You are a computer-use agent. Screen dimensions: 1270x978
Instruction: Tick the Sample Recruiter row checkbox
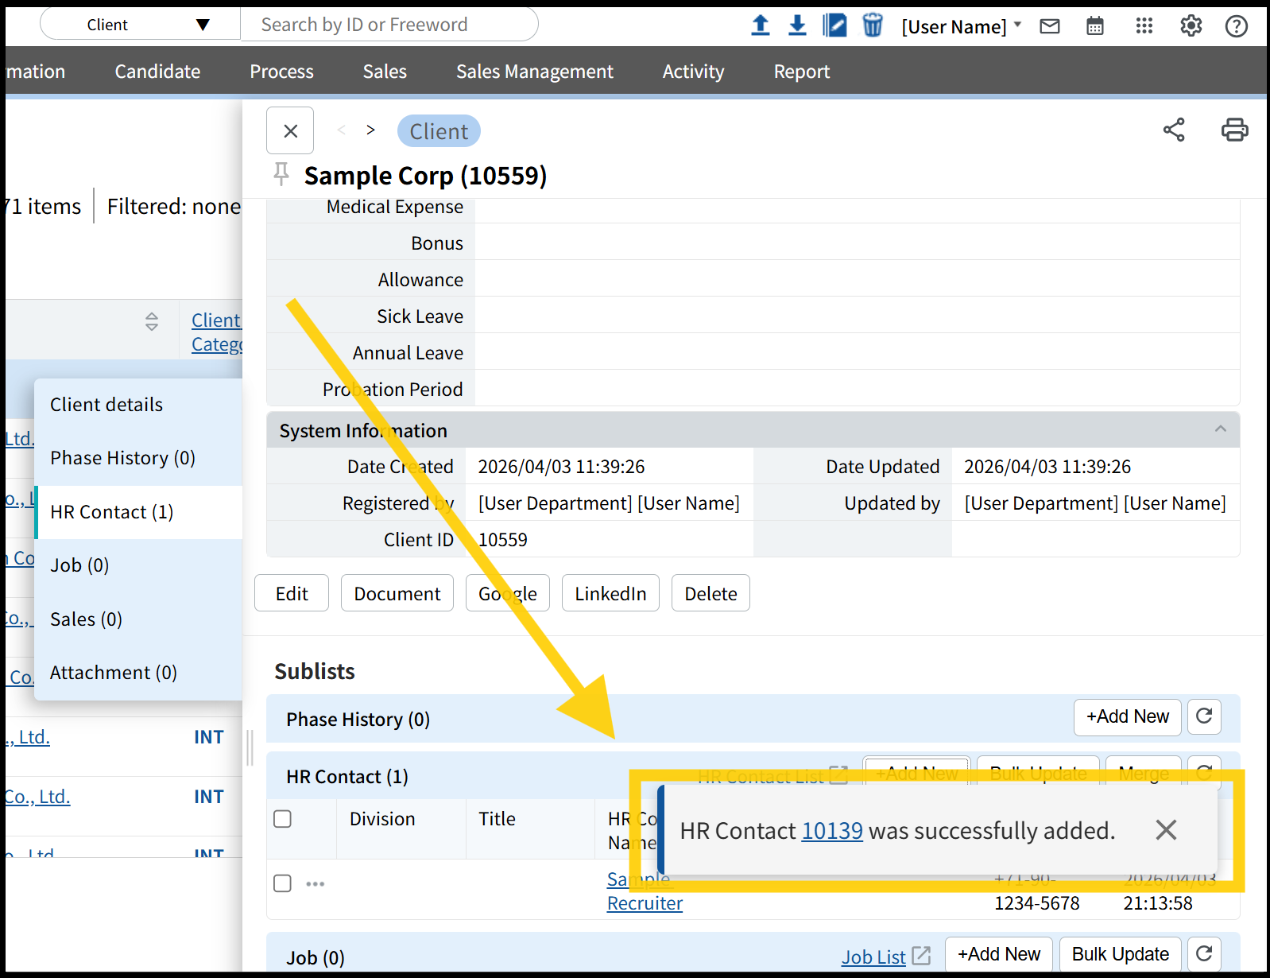coord(282,883)
